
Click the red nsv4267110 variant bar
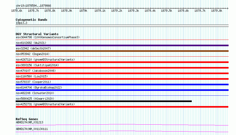tap(122, 62)
